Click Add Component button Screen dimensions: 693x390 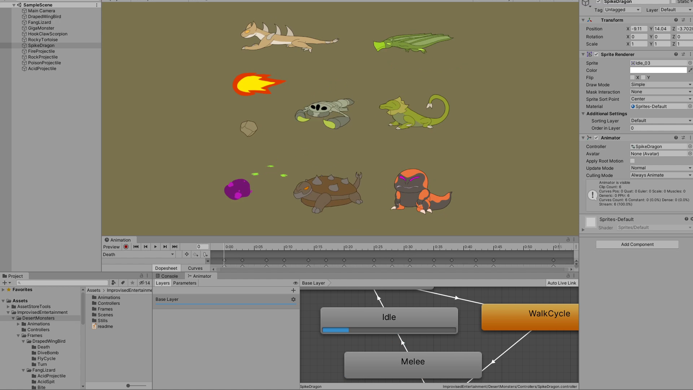coord(637,244)
